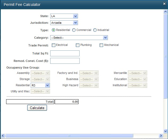Open the Jurisdiction dropdown showing Arcadia
This screenshot has width=168, height=139.
click(64, 23)
